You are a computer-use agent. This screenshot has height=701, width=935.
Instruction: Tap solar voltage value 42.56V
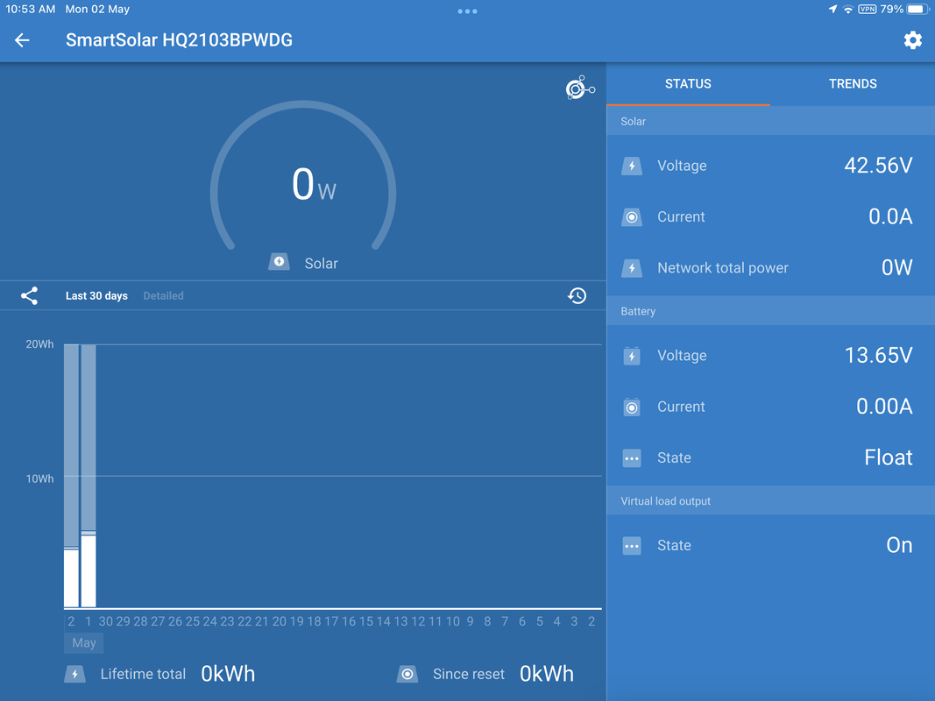pos(878,166)
